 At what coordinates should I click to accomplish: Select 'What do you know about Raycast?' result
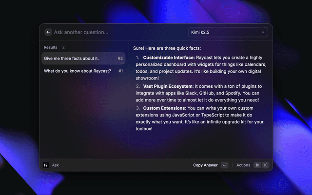click(x=77, y=71)
